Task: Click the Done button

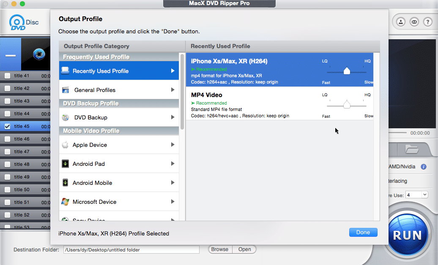Action: coord(363,232)
